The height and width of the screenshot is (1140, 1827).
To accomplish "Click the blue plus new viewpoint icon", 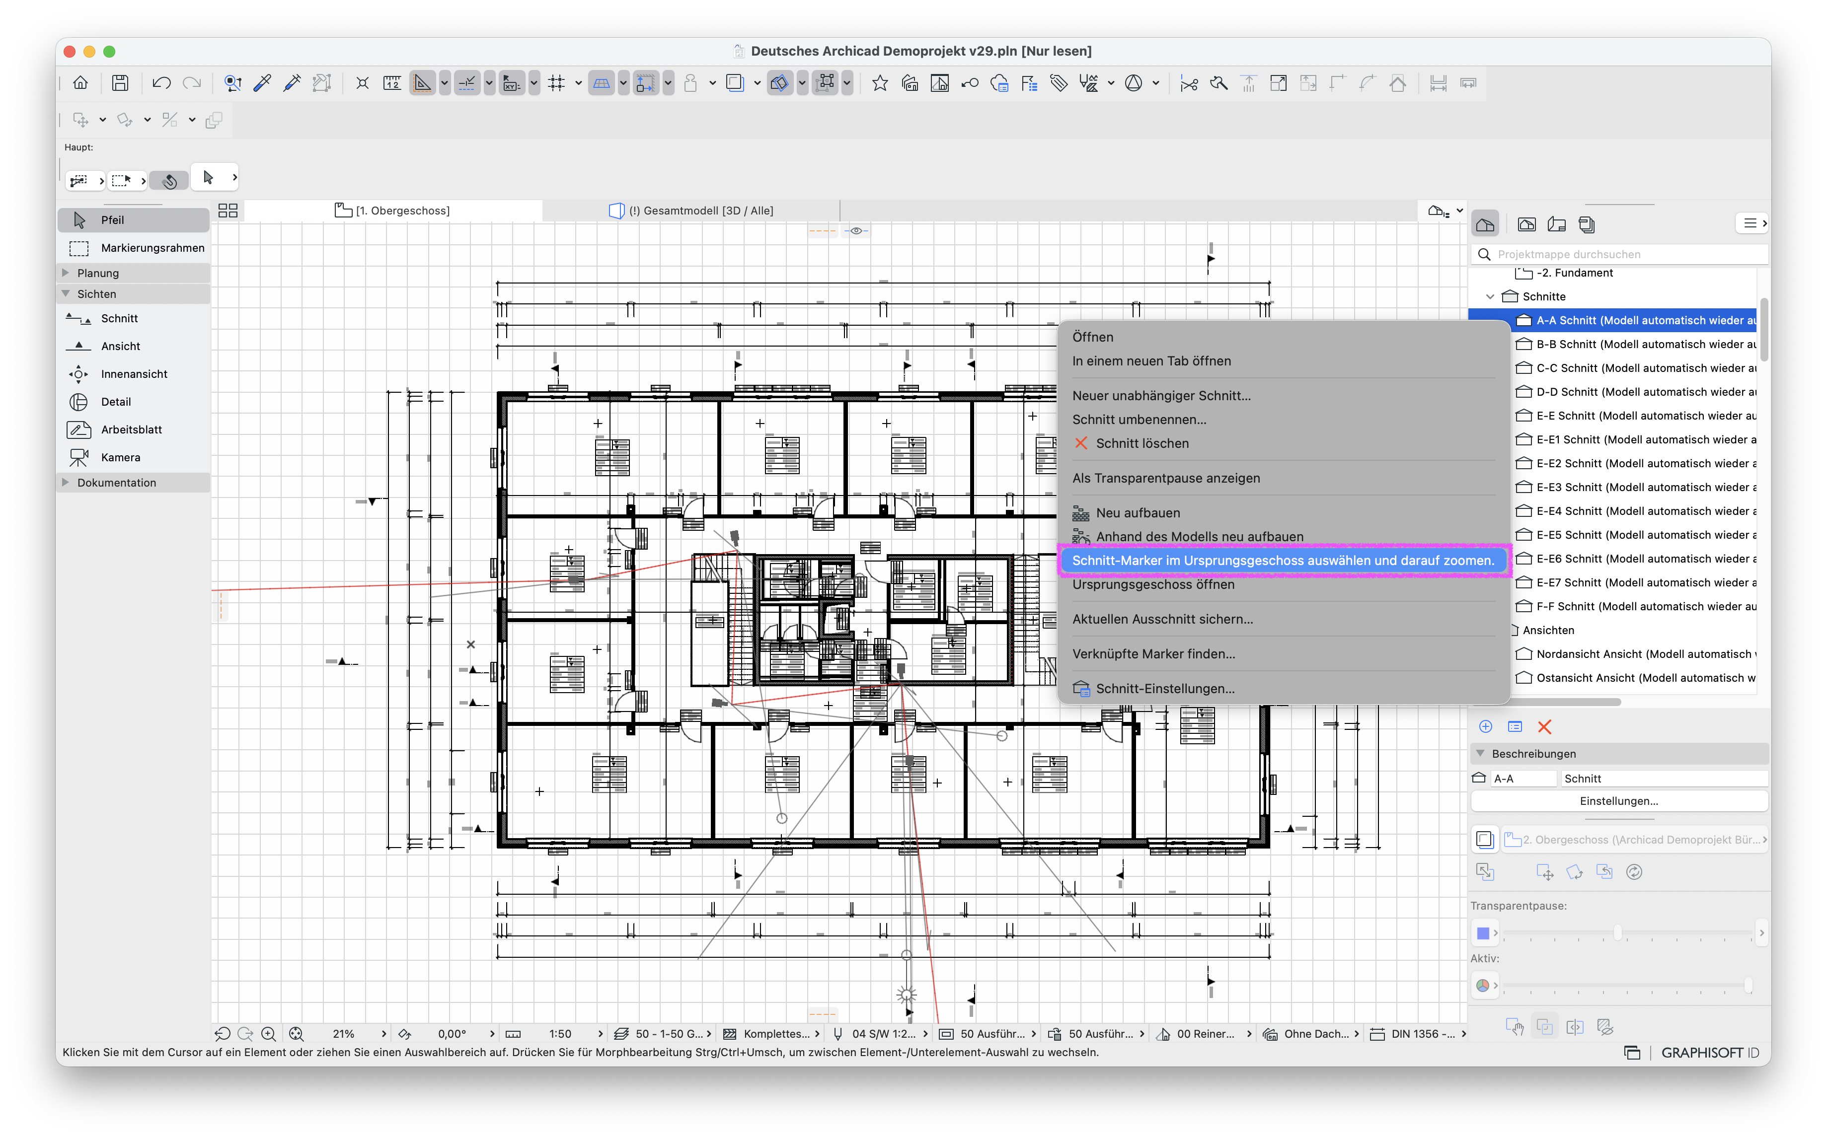I will coord(1485,727).
